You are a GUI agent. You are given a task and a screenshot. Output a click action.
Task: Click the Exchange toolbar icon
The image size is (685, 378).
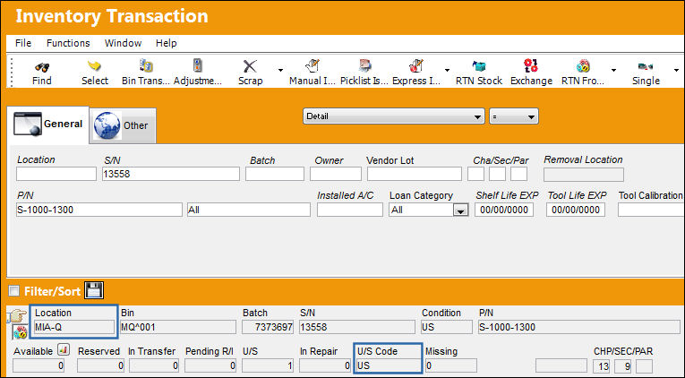click(531, 66)
